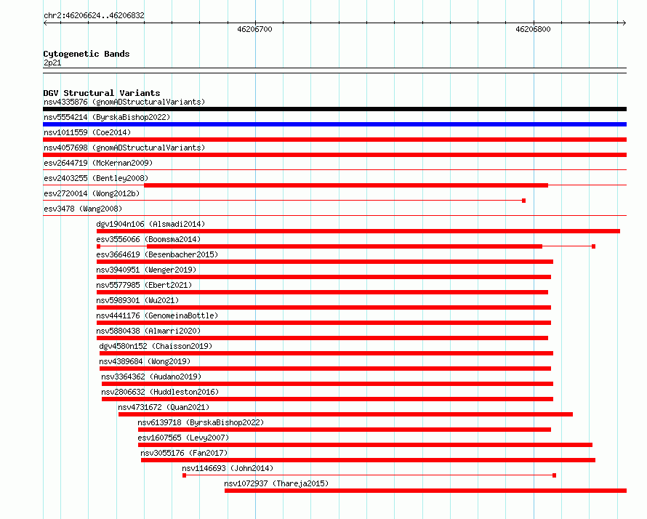Click the nsv3364362 (Audano2019) label
Viewport: 647px width, 519px height.
(151, 377)
